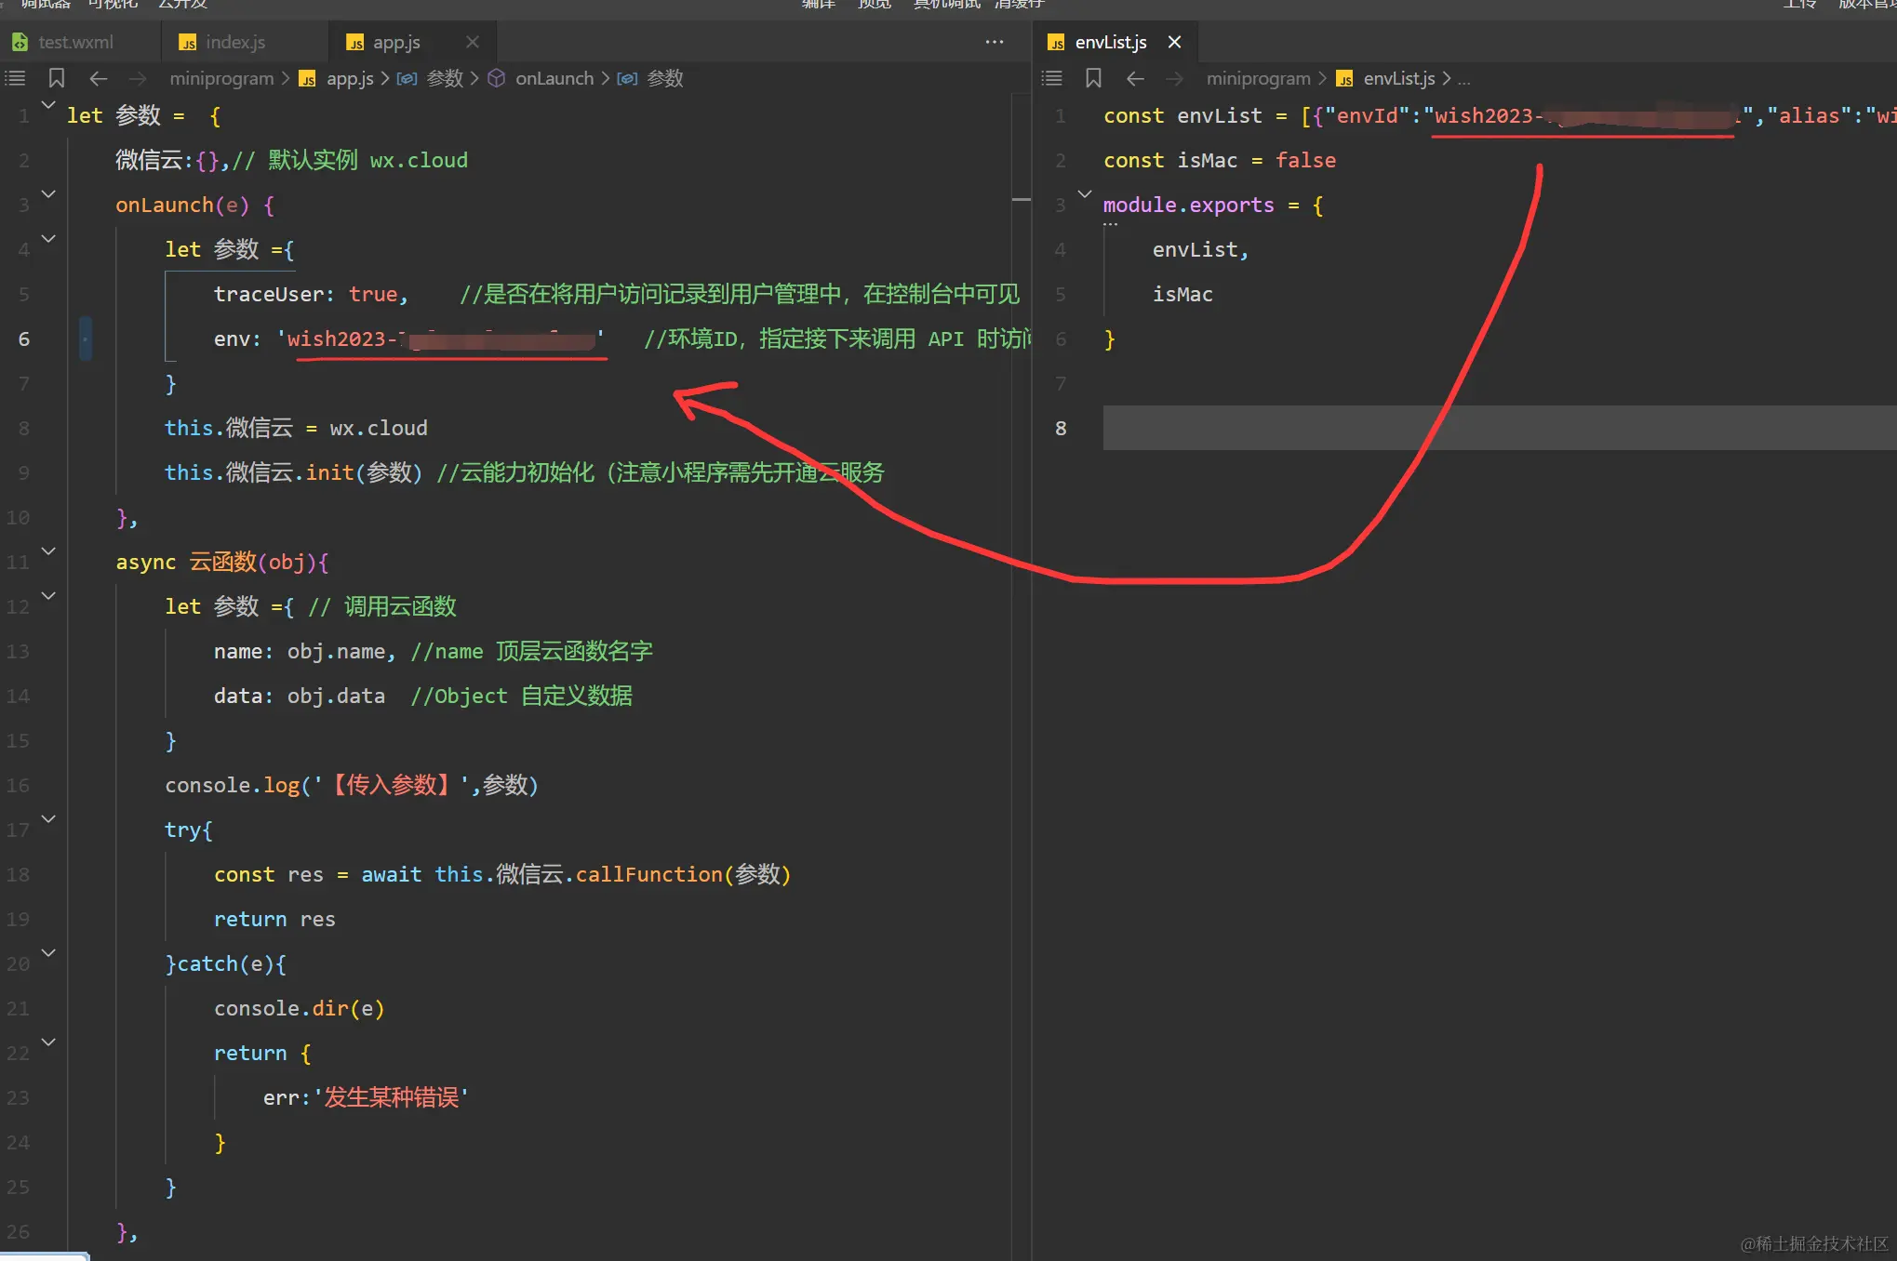Fold the catch block at line 20
The image size is (1897, 1261).
(x=49, y=953)
